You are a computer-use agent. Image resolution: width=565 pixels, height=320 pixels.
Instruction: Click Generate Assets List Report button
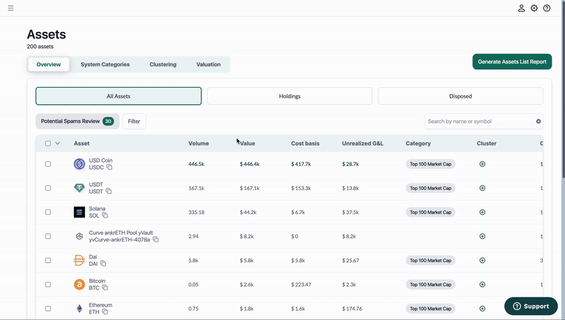(512, 61)
